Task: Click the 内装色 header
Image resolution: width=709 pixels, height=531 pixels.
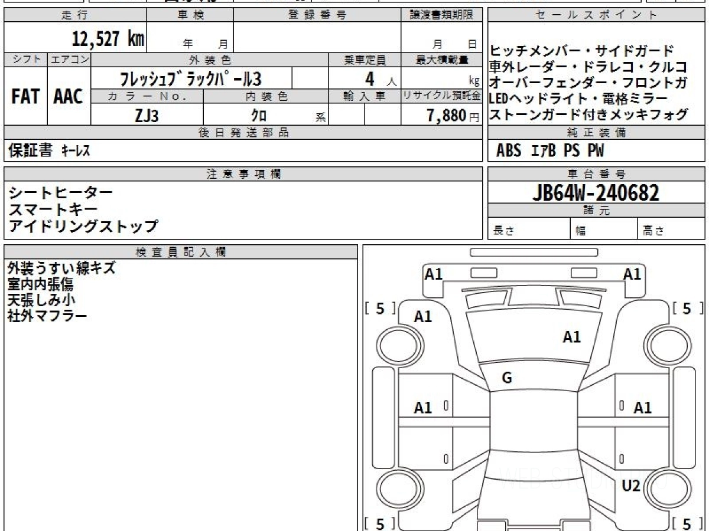Action: pyautogui.click(x=266, y=96)
